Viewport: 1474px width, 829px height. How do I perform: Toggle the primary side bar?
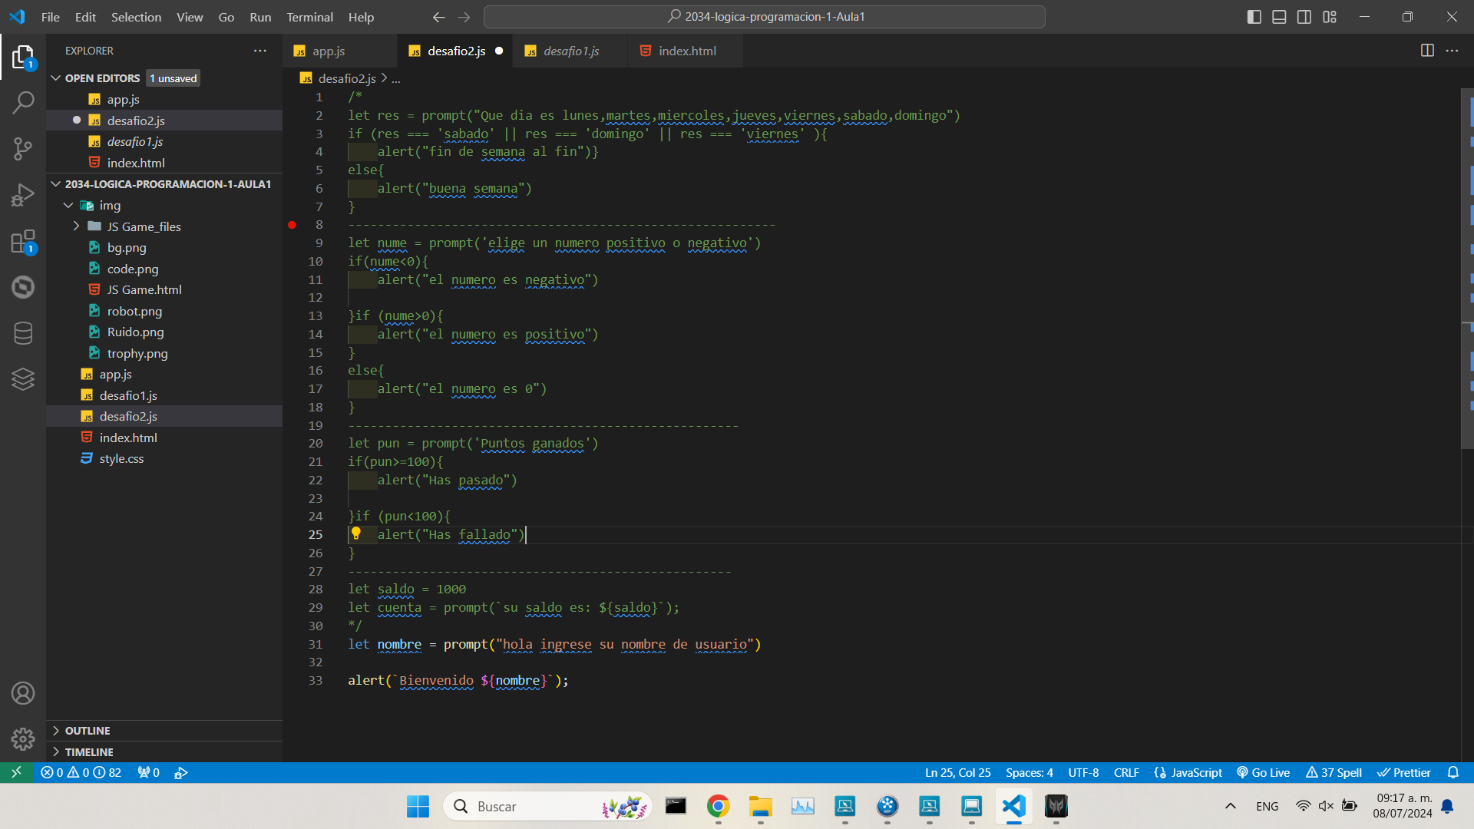1254,17
